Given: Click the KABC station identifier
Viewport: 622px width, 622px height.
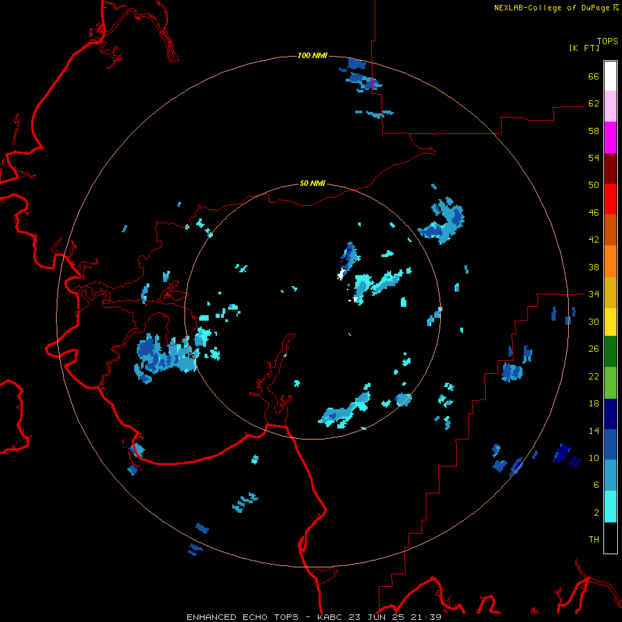Looking at the screenshot, I should click(330, 617).
